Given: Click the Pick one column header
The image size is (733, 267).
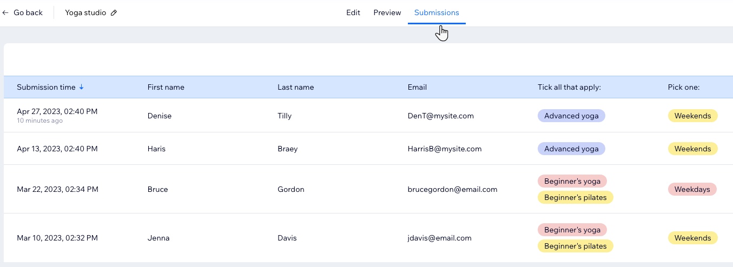Looking at the screenshot, I should (x=684, y=87).
